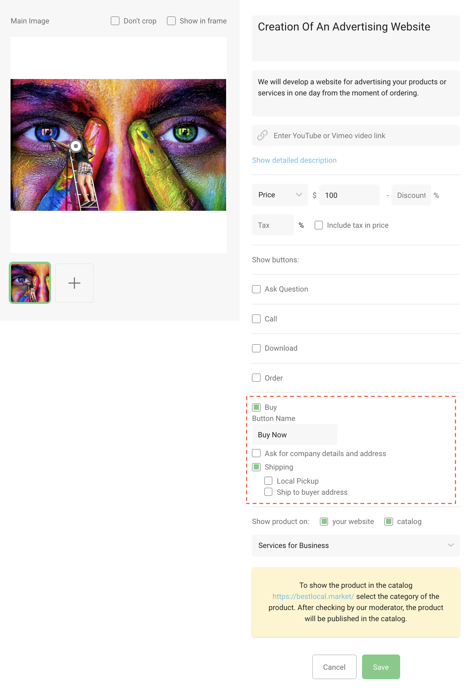Enable the Show in frame checkbox
Screen dimensions: 471x692
(171, 21)
